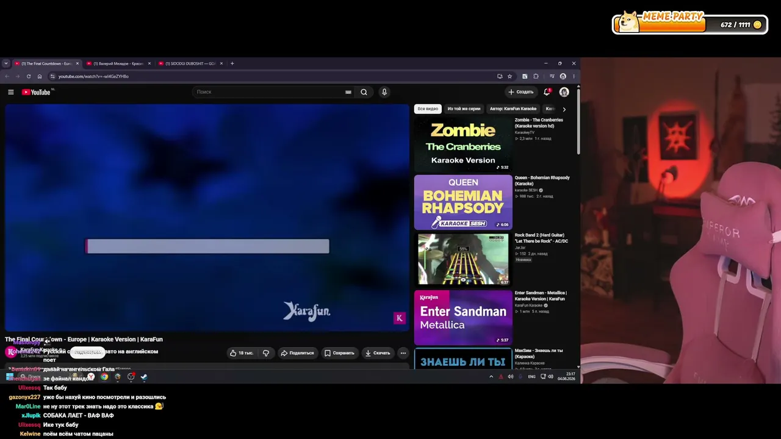781x439 pixels.
Task: Click the Bohemian Rhapsody Karaoke Sesh thumbnail
Action: click(463, 202)
